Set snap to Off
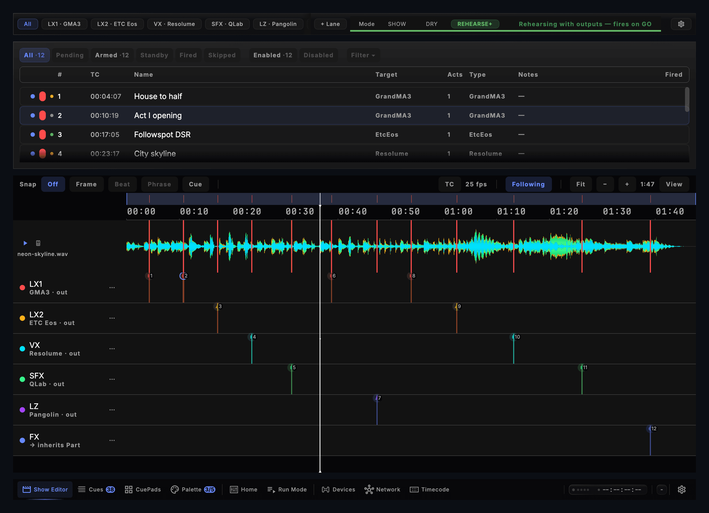Viewport: 709px width, 513px height. (53, 184)
